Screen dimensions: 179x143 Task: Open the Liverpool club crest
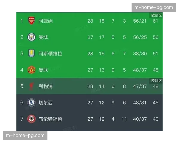31,86
